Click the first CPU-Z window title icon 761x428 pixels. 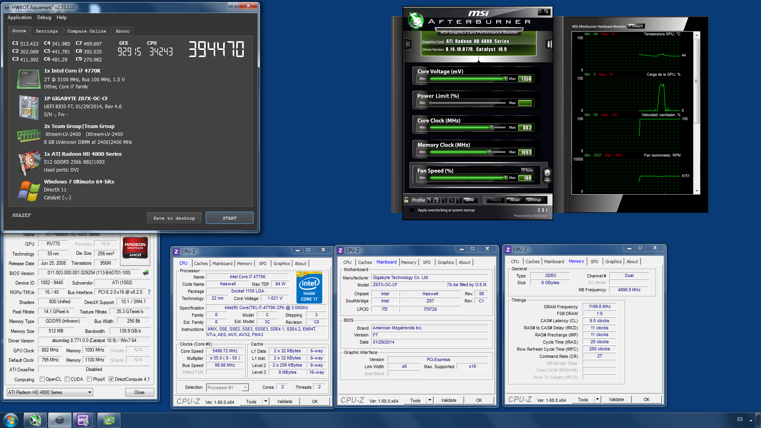click(177, 251)
